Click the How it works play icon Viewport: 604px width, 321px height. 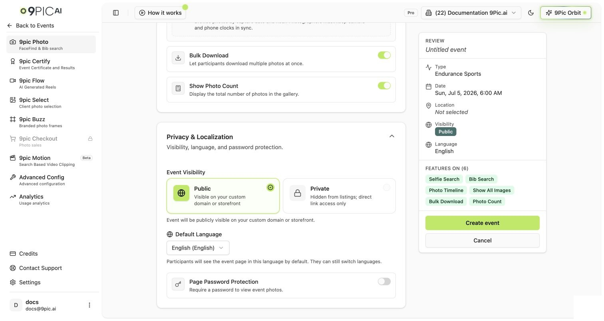(142, 13)
